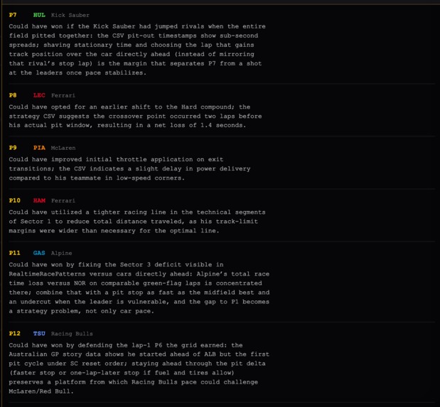
Task: Click the HUL paragraph about pit-out timestamps
Action: [x=137, y=50]
